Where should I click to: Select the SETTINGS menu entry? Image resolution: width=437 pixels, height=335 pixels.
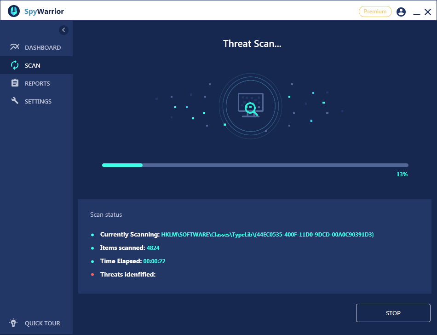click(x=38, y=101)
